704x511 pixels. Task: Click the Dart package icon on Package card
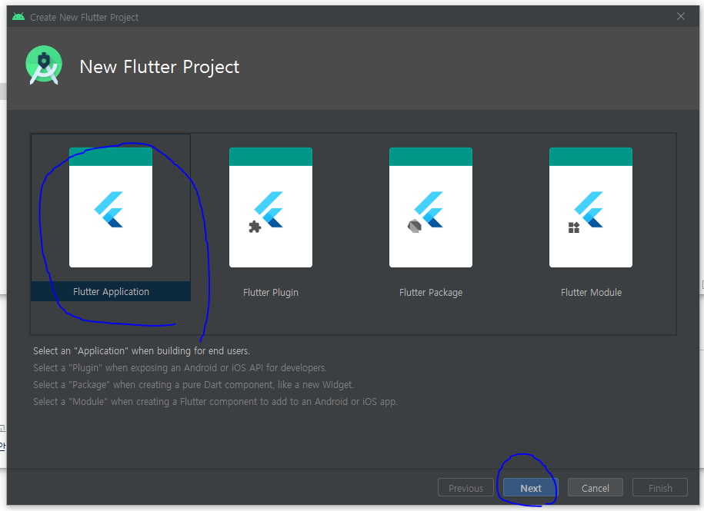coord(415,227)
